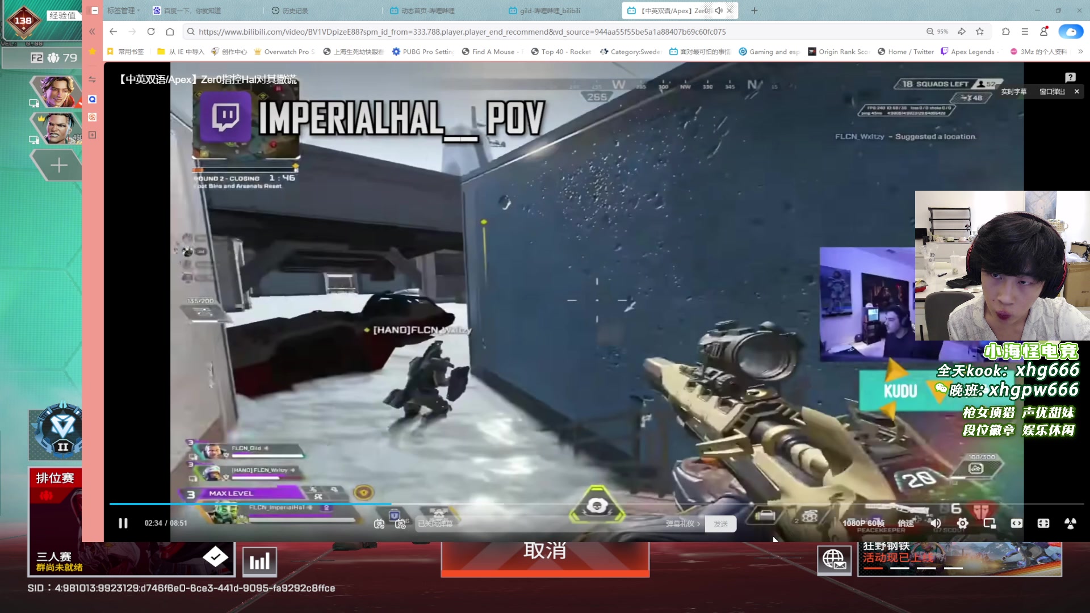Click 窗口弹出 popup window option
Screen dimensions: 1090x613
tap(1052, 91)
